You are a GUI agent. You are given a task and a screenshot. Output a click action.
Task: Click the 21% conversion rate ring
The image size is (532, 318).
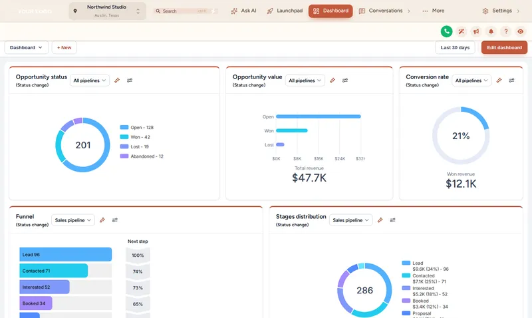coord(461,136)
